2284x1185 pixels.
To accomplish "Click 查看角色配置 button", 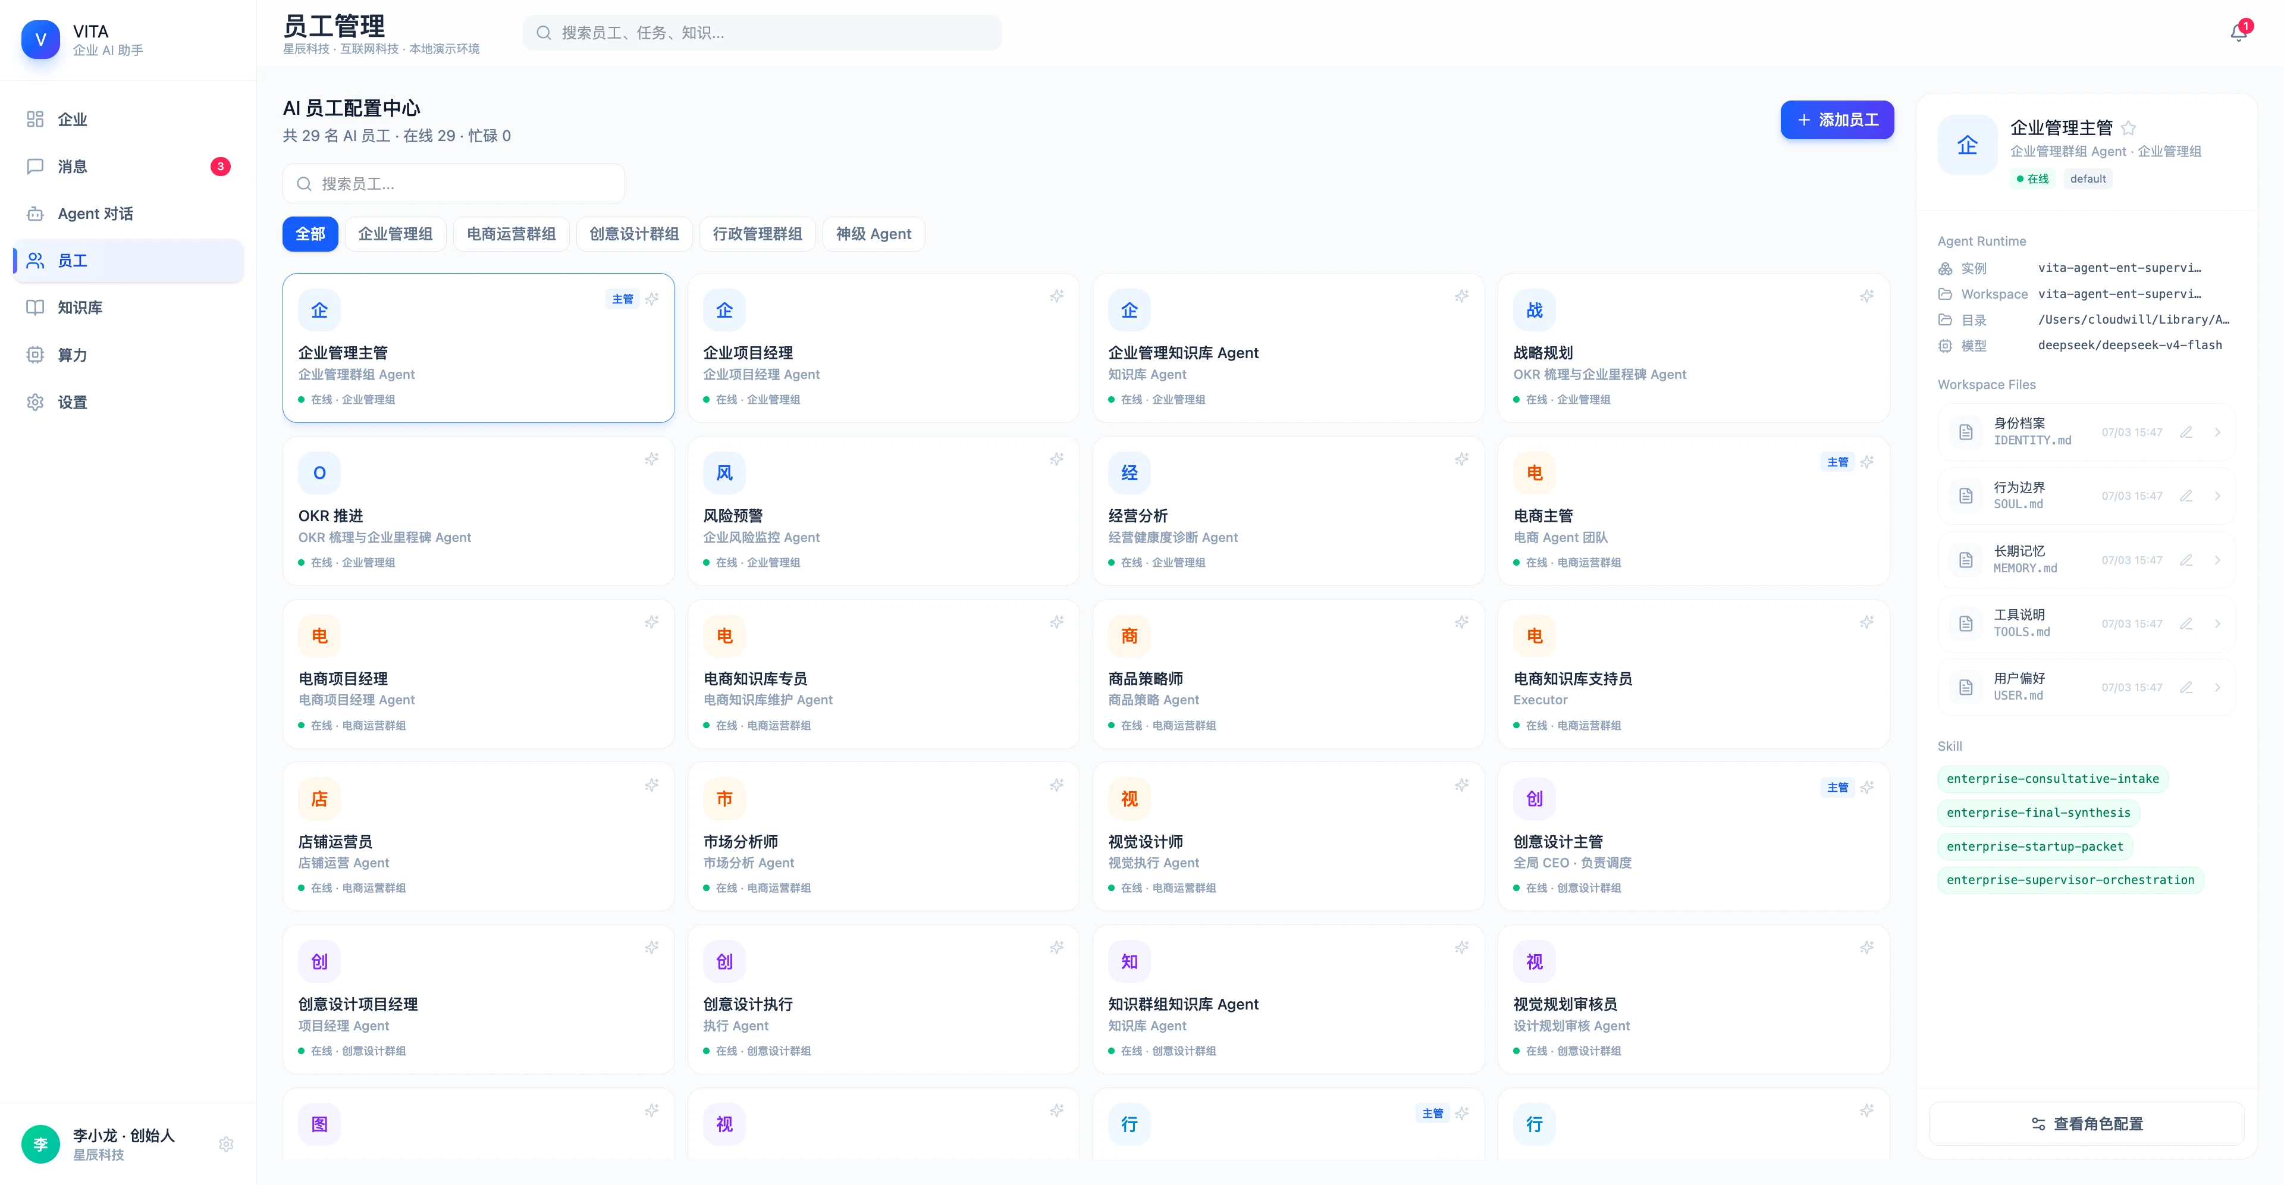I will click(x=2087, y=1124).
